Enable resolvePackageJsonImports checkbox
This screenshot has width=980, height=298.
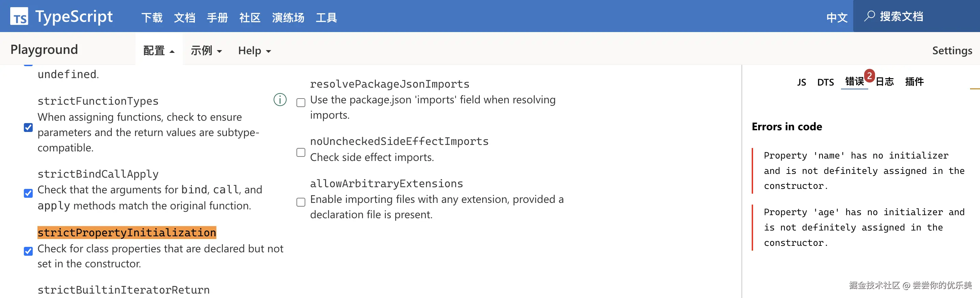pos(301,103)
